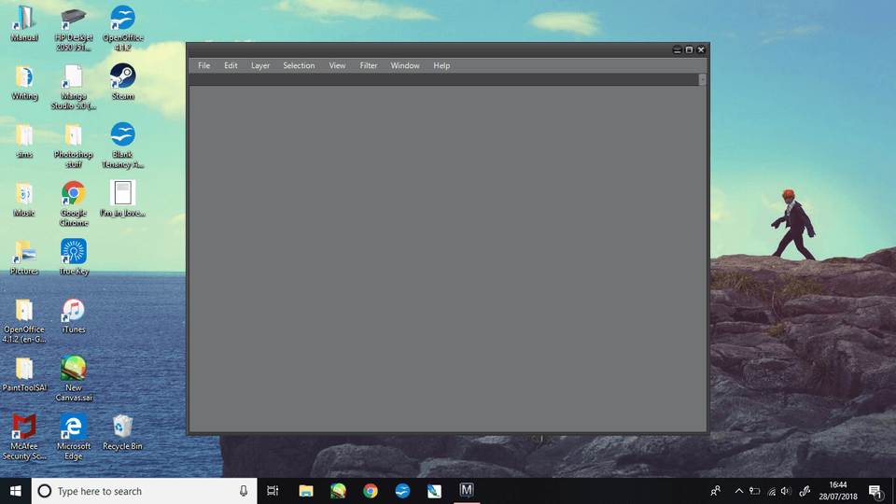Open File Explorer from the taskbar

pos(306,491)
